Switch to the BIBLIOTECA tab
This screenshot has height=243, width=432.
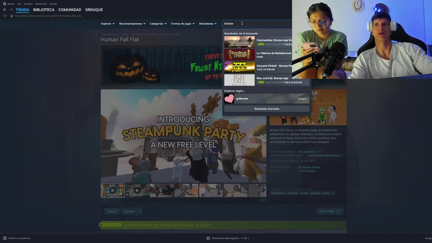point(44,10)
